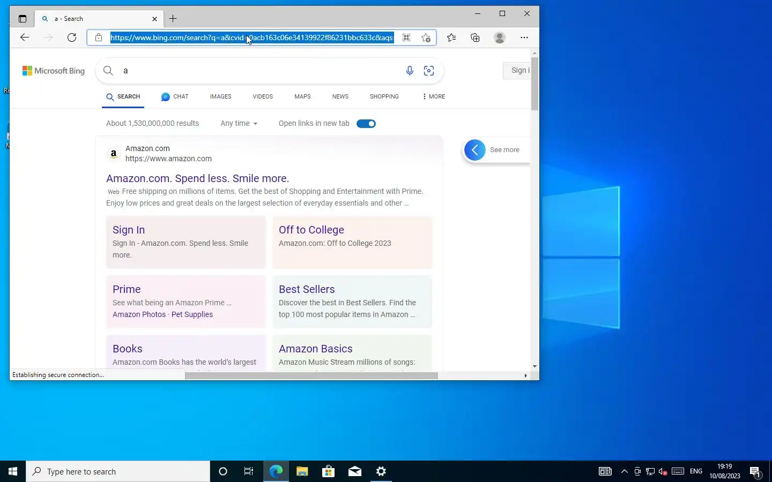772x482 pixels.
Task: Click 'About 1,530,000,000 results' text
Action: click(x=152, y=123)
